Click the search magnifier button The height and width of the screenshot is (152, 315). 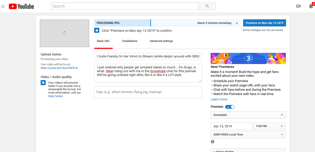[207, 6]
